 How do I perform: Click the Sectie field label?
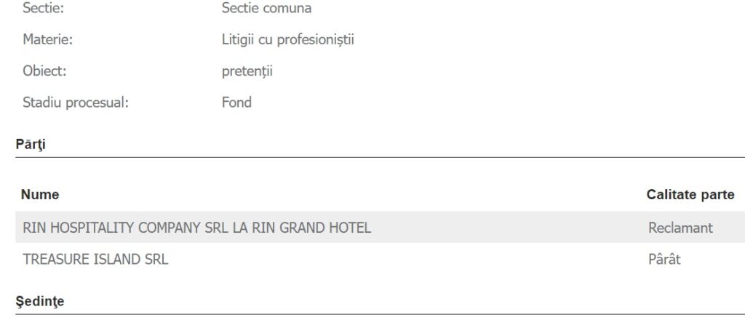pos(42,9)
